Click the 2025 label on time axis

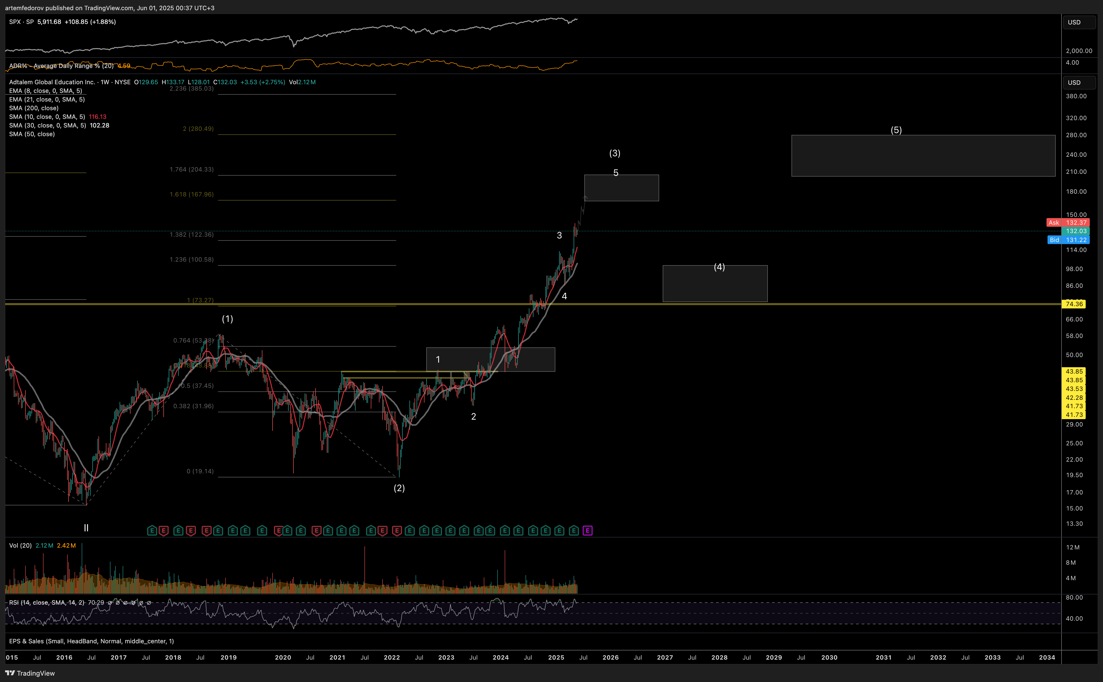pos(556,657)
